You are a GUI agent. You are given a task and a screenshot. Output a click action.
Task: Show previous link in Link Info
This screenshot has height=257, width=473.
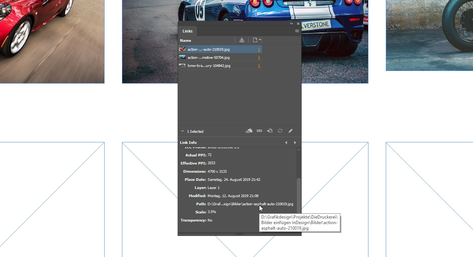click(286, 142)
